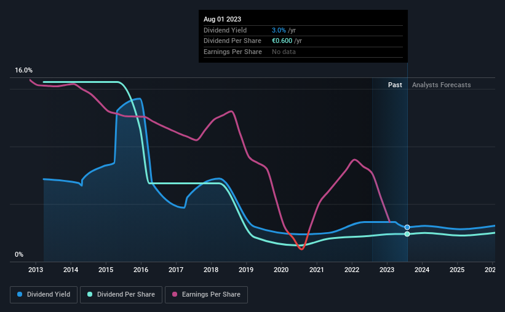The width and height of the screenshot is (505, 312).
Task: Click the 2021 x-axis label
Action: click(317, 270)
